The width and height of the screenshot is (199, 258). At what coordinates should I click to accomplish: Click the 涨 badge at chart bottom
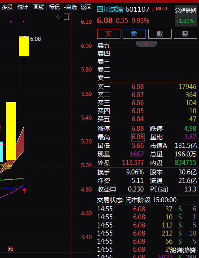point(10,249)
